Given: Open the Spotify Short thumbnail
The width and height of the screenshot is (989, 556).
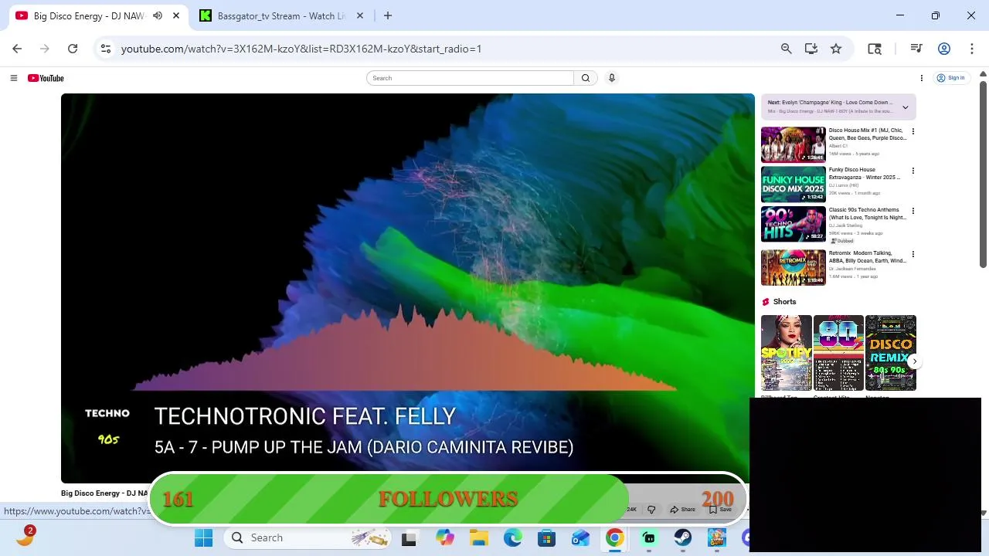Looking at the screenshot, I should (x=787, y=353).
